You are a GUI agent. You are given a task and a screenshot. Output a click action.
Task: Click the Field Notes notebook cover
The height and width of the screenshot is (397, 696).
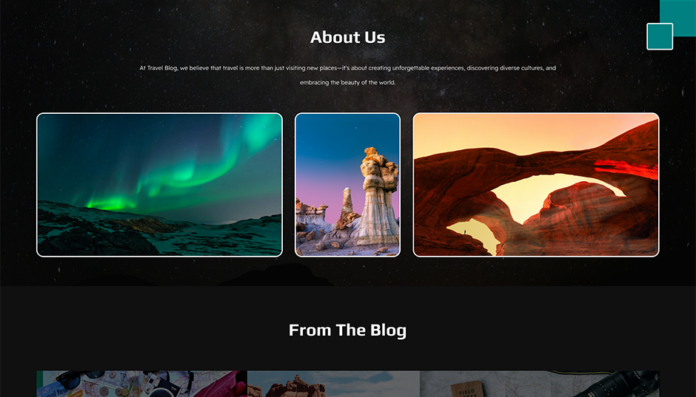467,389
